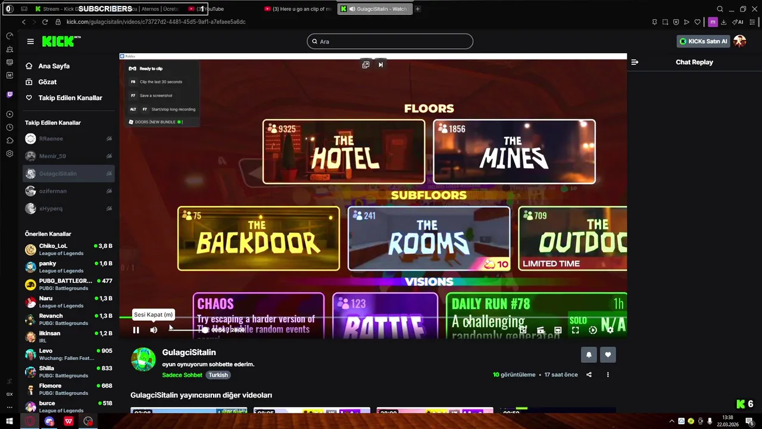Image resolution: width=762 pixels, height=429 pixels.
Task: Click the Turkish language tag
Action: 218,375
